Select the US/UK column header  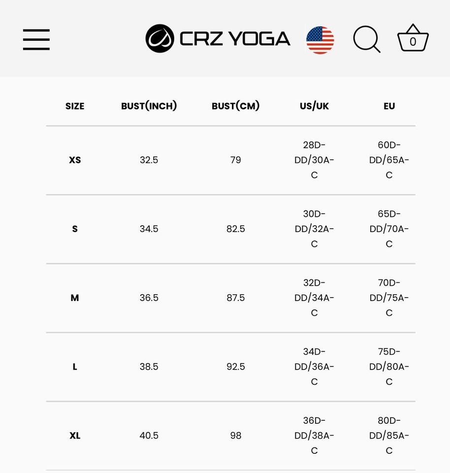click(315, 106)
